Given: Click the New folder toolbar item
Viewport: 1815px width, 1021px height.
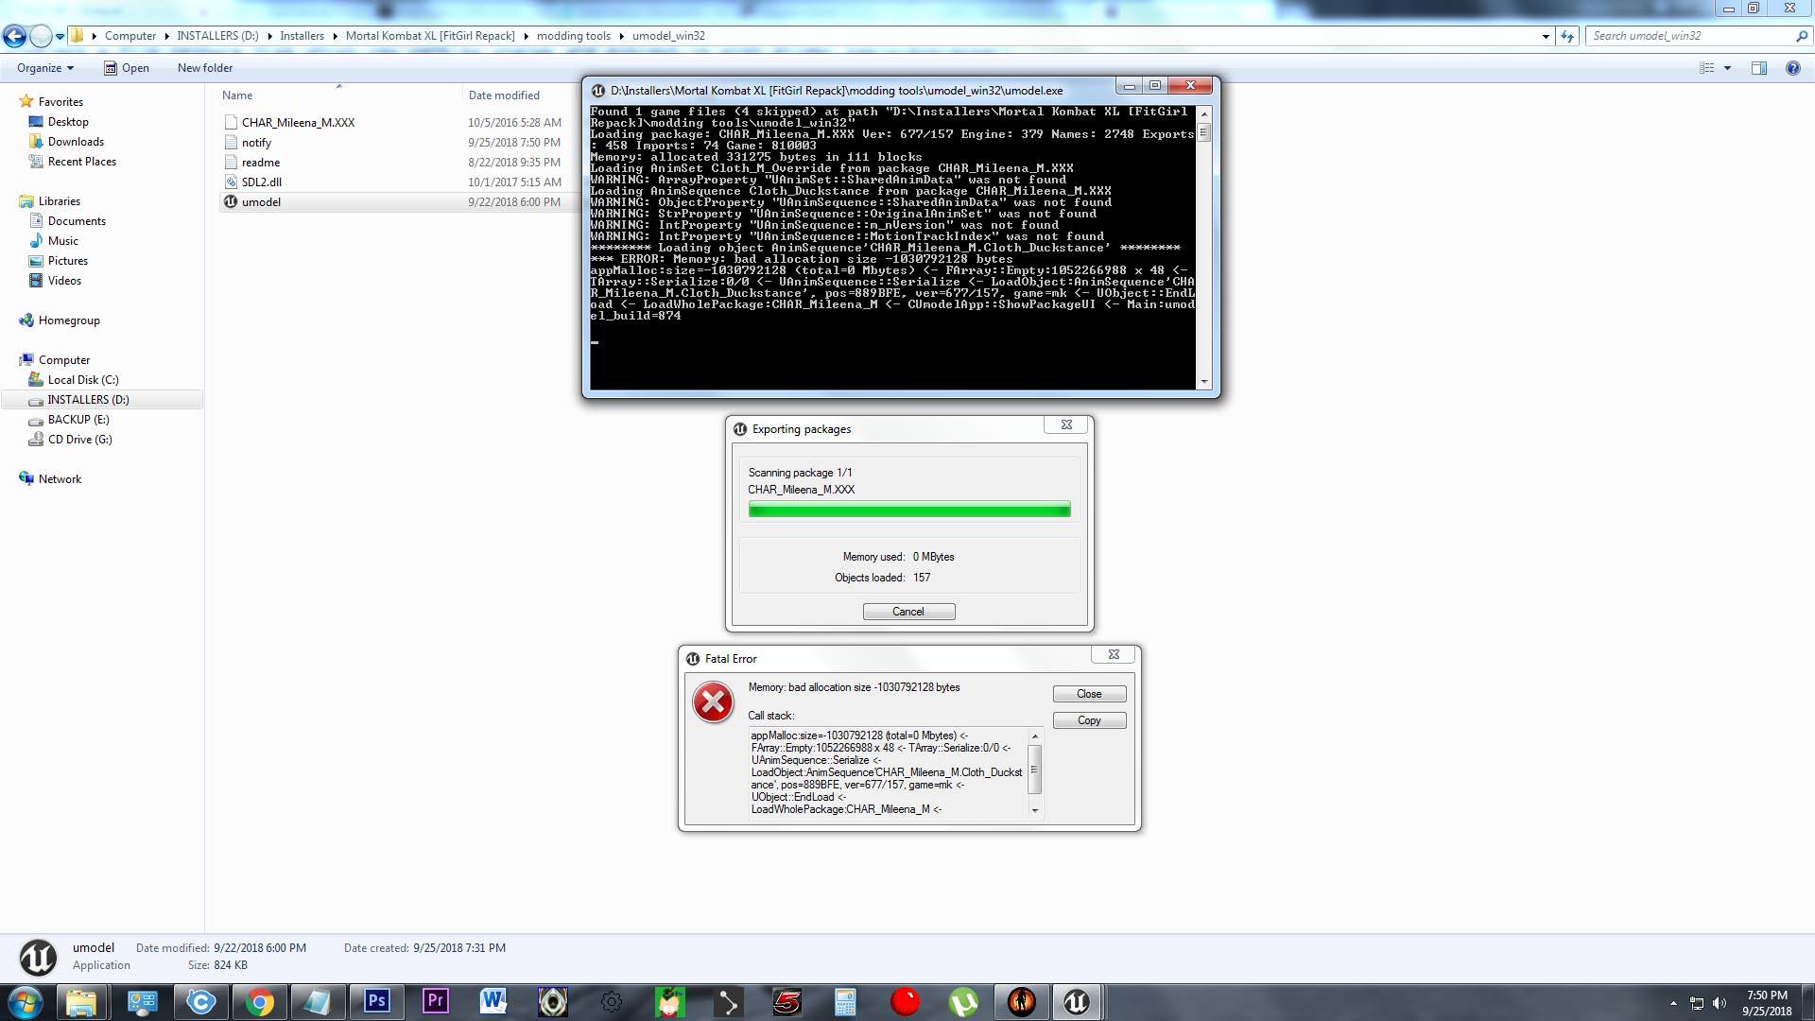Looking at the screenshot, I should [x=204, y=68].
